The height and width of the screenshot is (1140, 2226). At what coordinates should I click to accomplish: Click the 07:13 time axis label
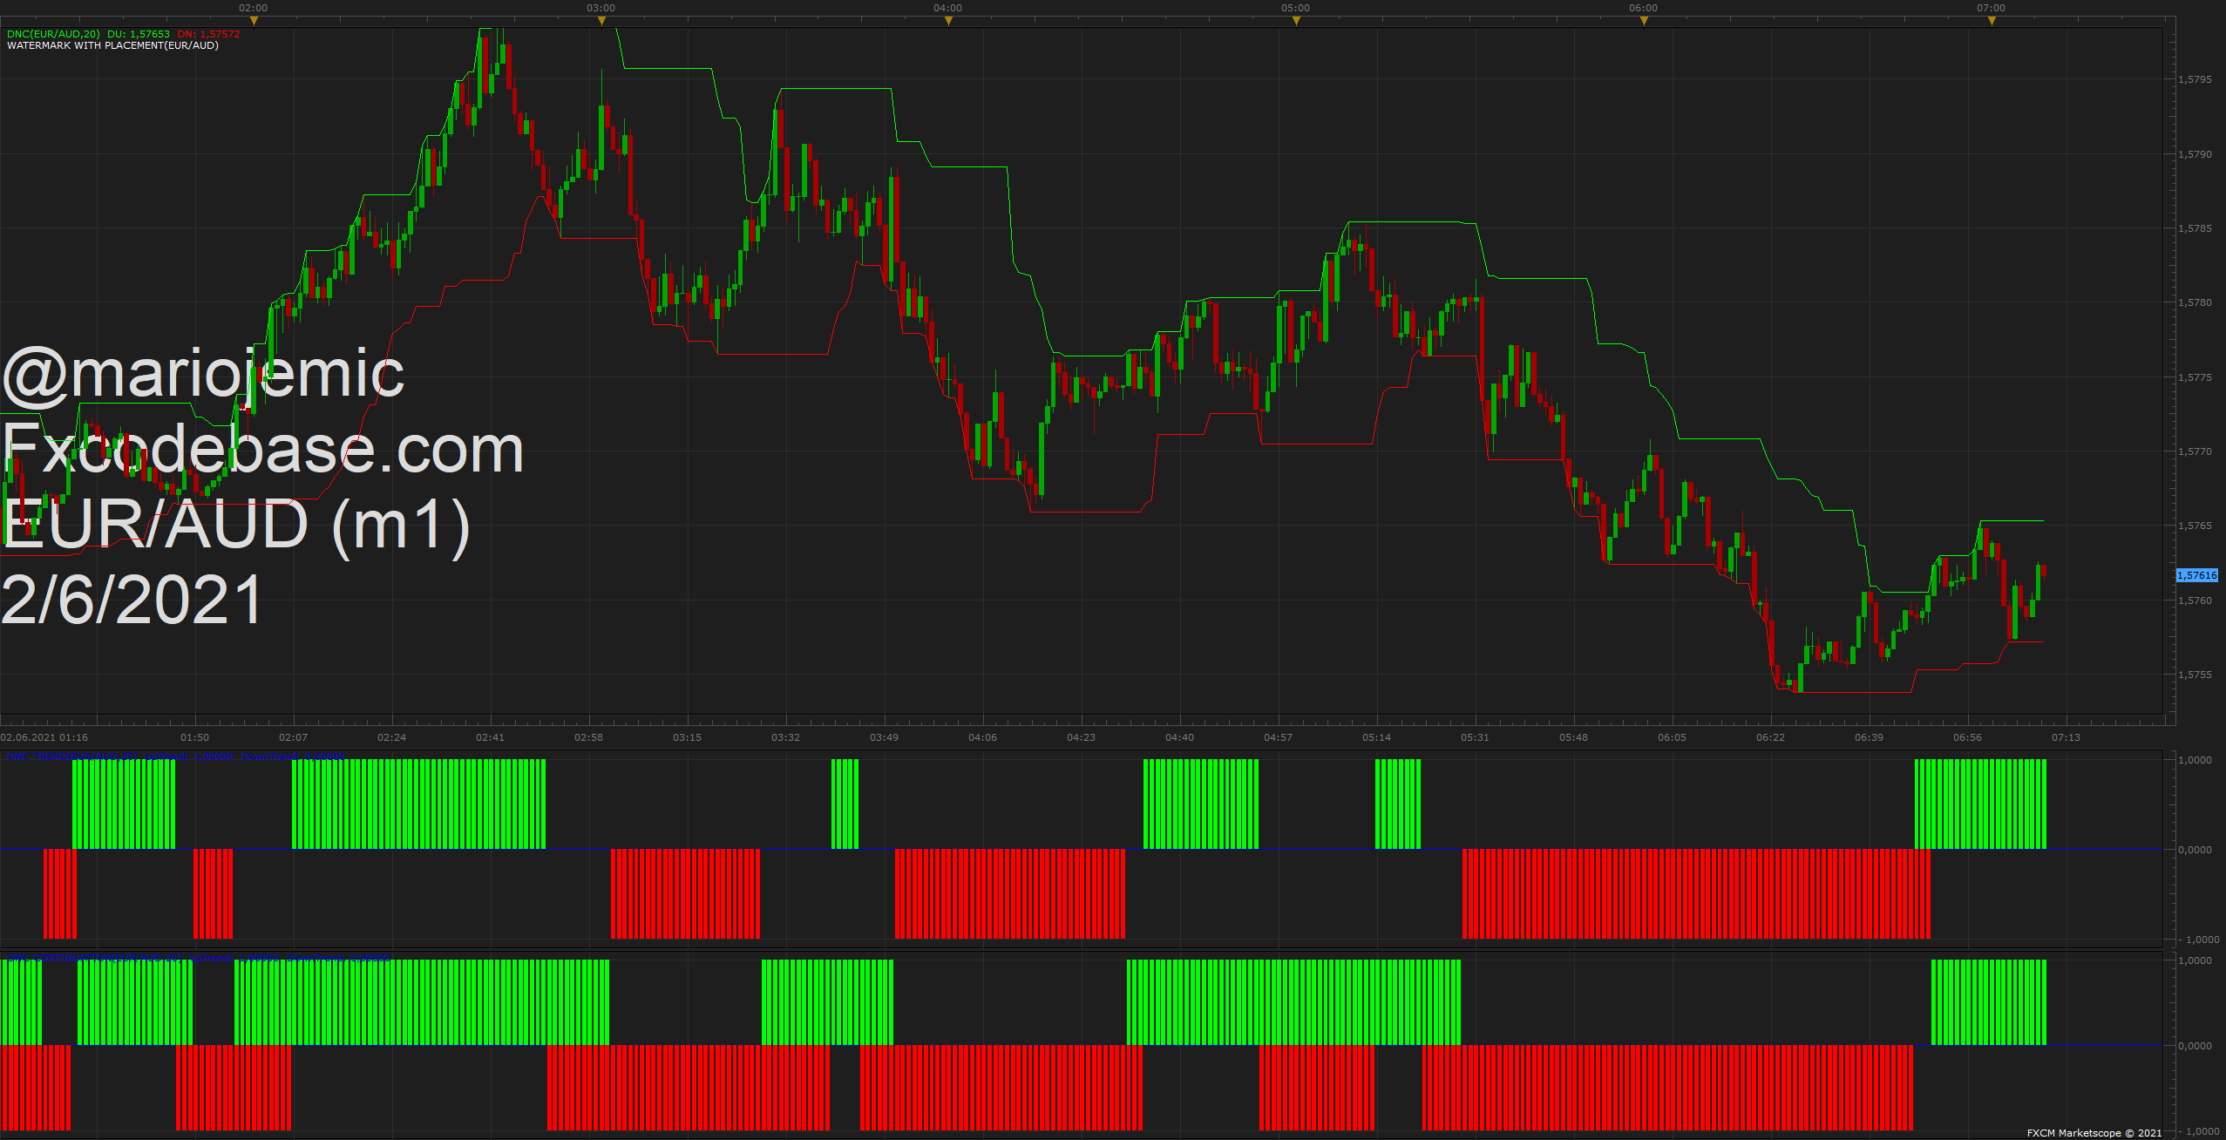2066,737
